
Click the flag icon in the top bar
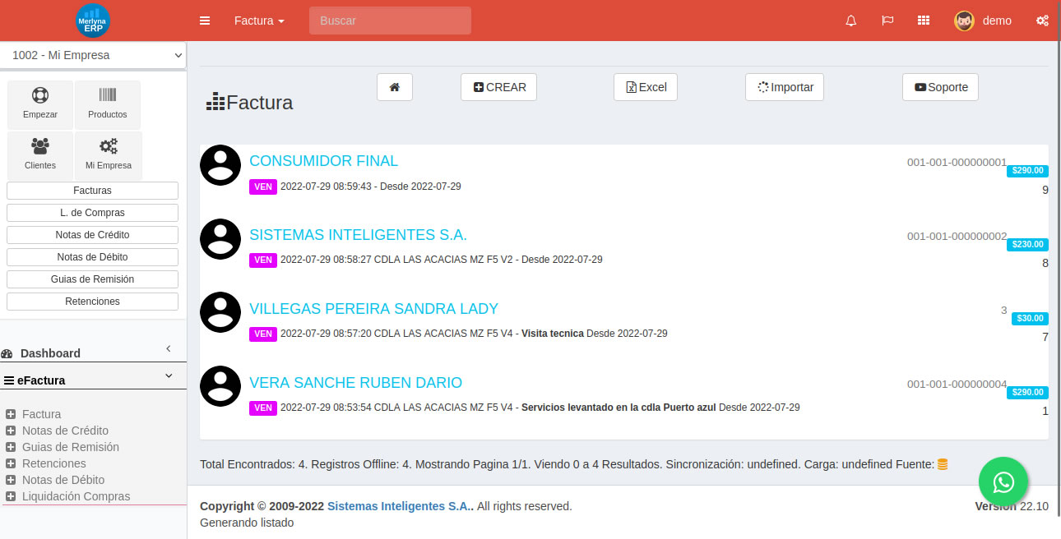click(x=887, y=21)
